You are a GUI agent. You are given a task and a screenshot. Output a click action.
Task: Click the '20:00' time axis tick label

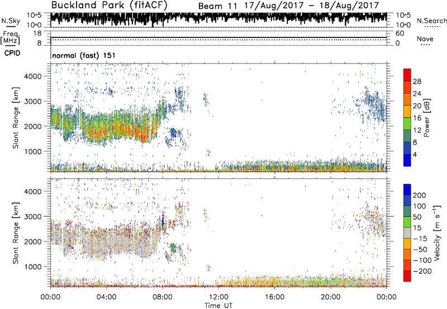[330, 297]
